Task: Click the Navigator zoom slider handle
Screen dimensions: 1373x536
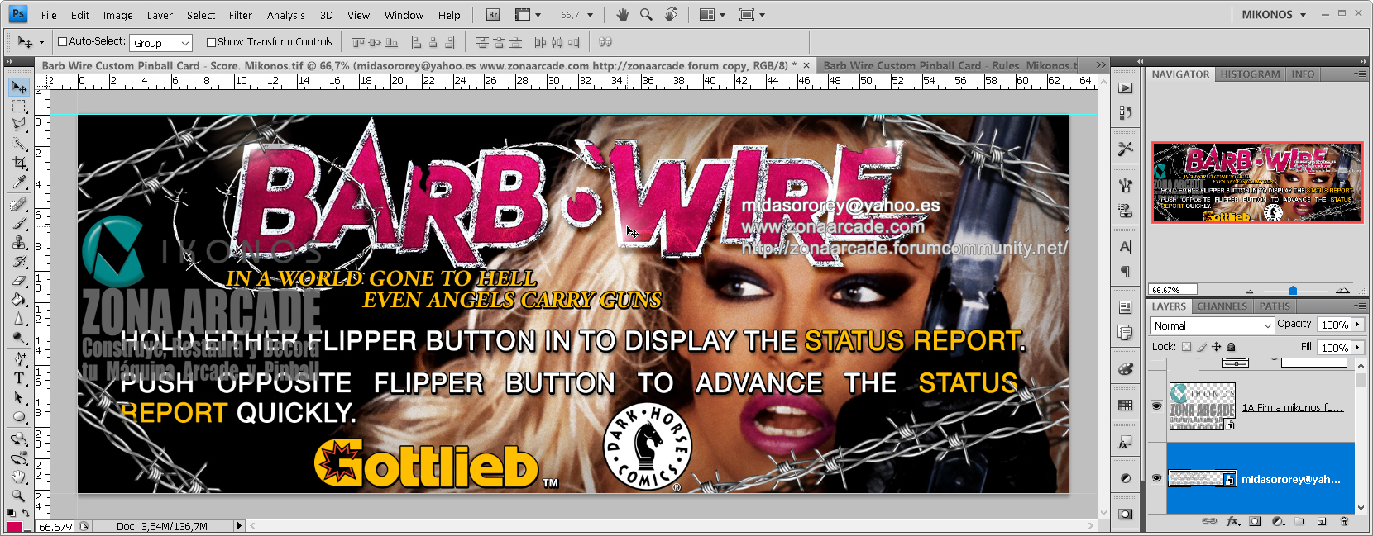Action: (1293, 291)
